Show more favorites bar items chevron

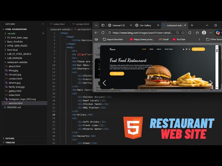(x=199, y=39)
